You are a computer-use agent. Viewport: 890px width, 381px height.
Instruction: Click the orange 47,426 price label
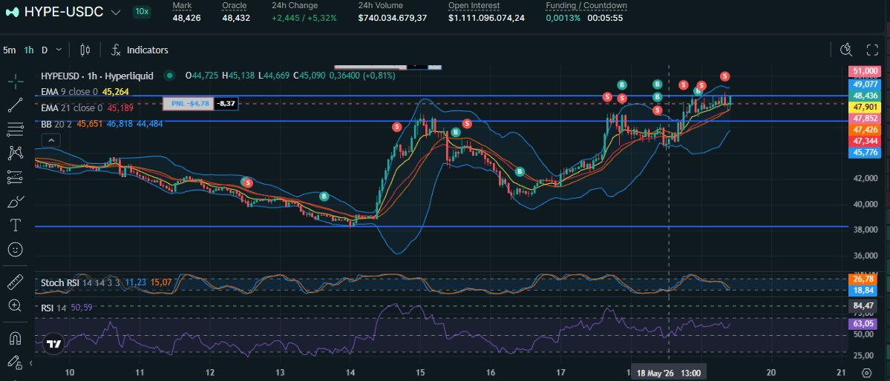pyautogui.click(x=866, y=130)
